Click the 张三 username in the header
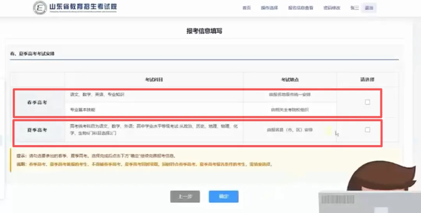The height and width of the screenshot is (213, 421). pos(354,8)
